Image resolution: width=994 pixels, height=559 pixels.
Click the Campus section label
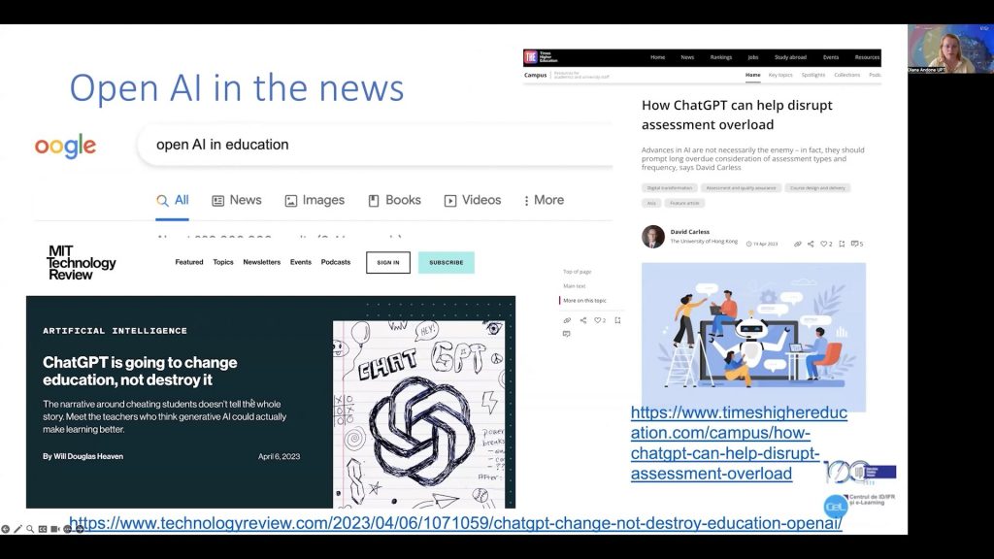pos(535,76)
